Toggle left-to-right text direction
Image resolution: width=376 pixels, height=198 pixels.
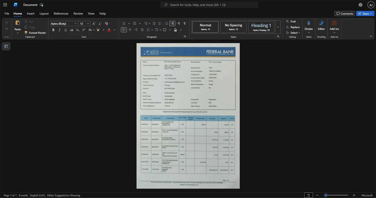pos(172,24)
